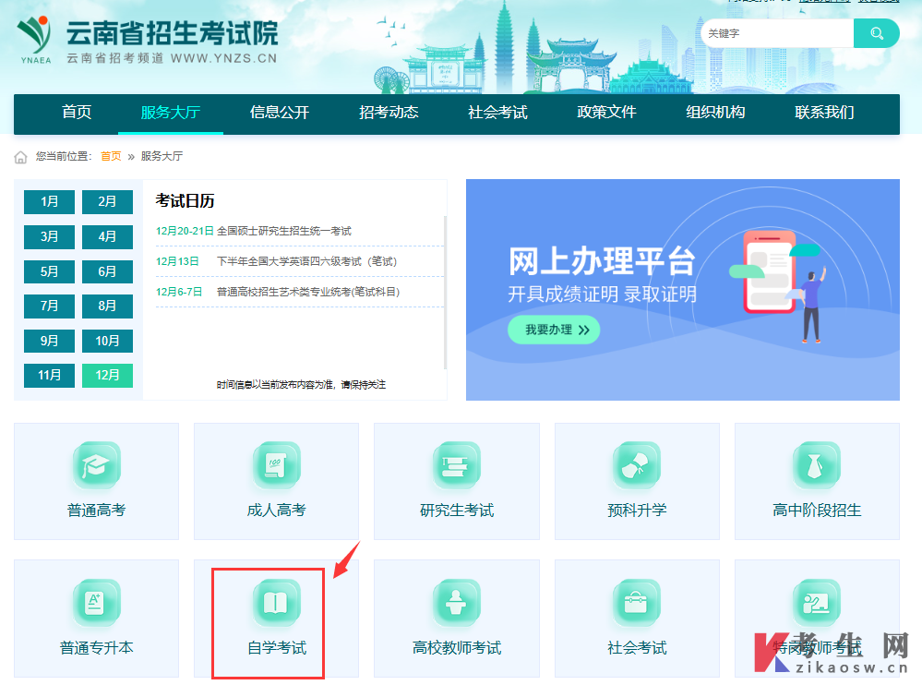Select 2月 calendar button
The height and width of the screenshot is (685, 922).
[107, 201]
